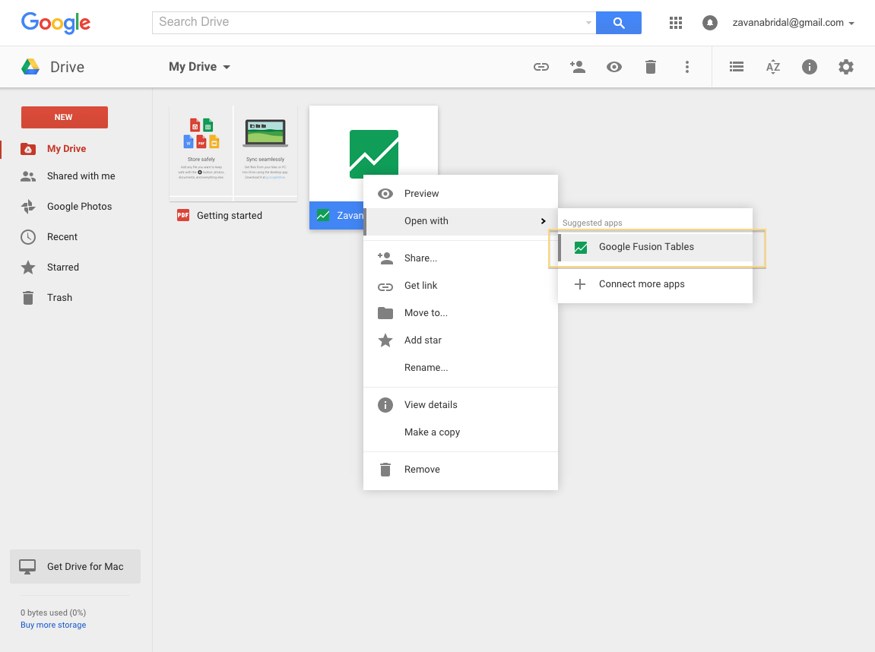Open the account email dropdown
875x652 pixels.
coord(793,23)
